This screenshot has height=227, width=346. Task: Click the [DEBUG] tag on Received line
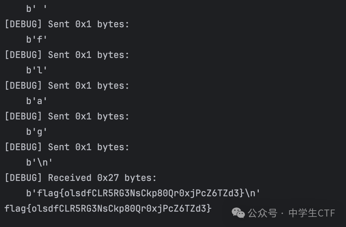click(x=23, y=178)
